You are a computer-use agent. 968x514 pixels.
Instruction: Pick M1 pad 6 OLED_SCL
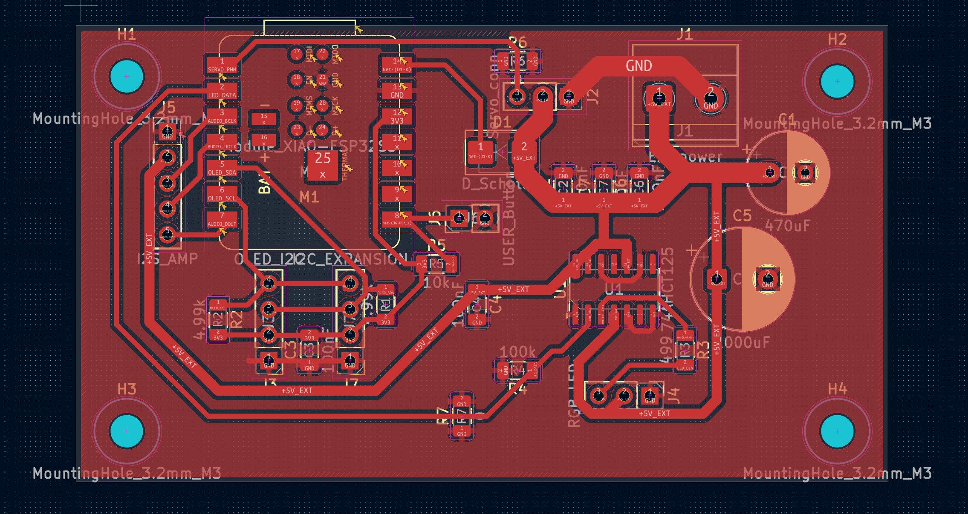pos(222,194)
